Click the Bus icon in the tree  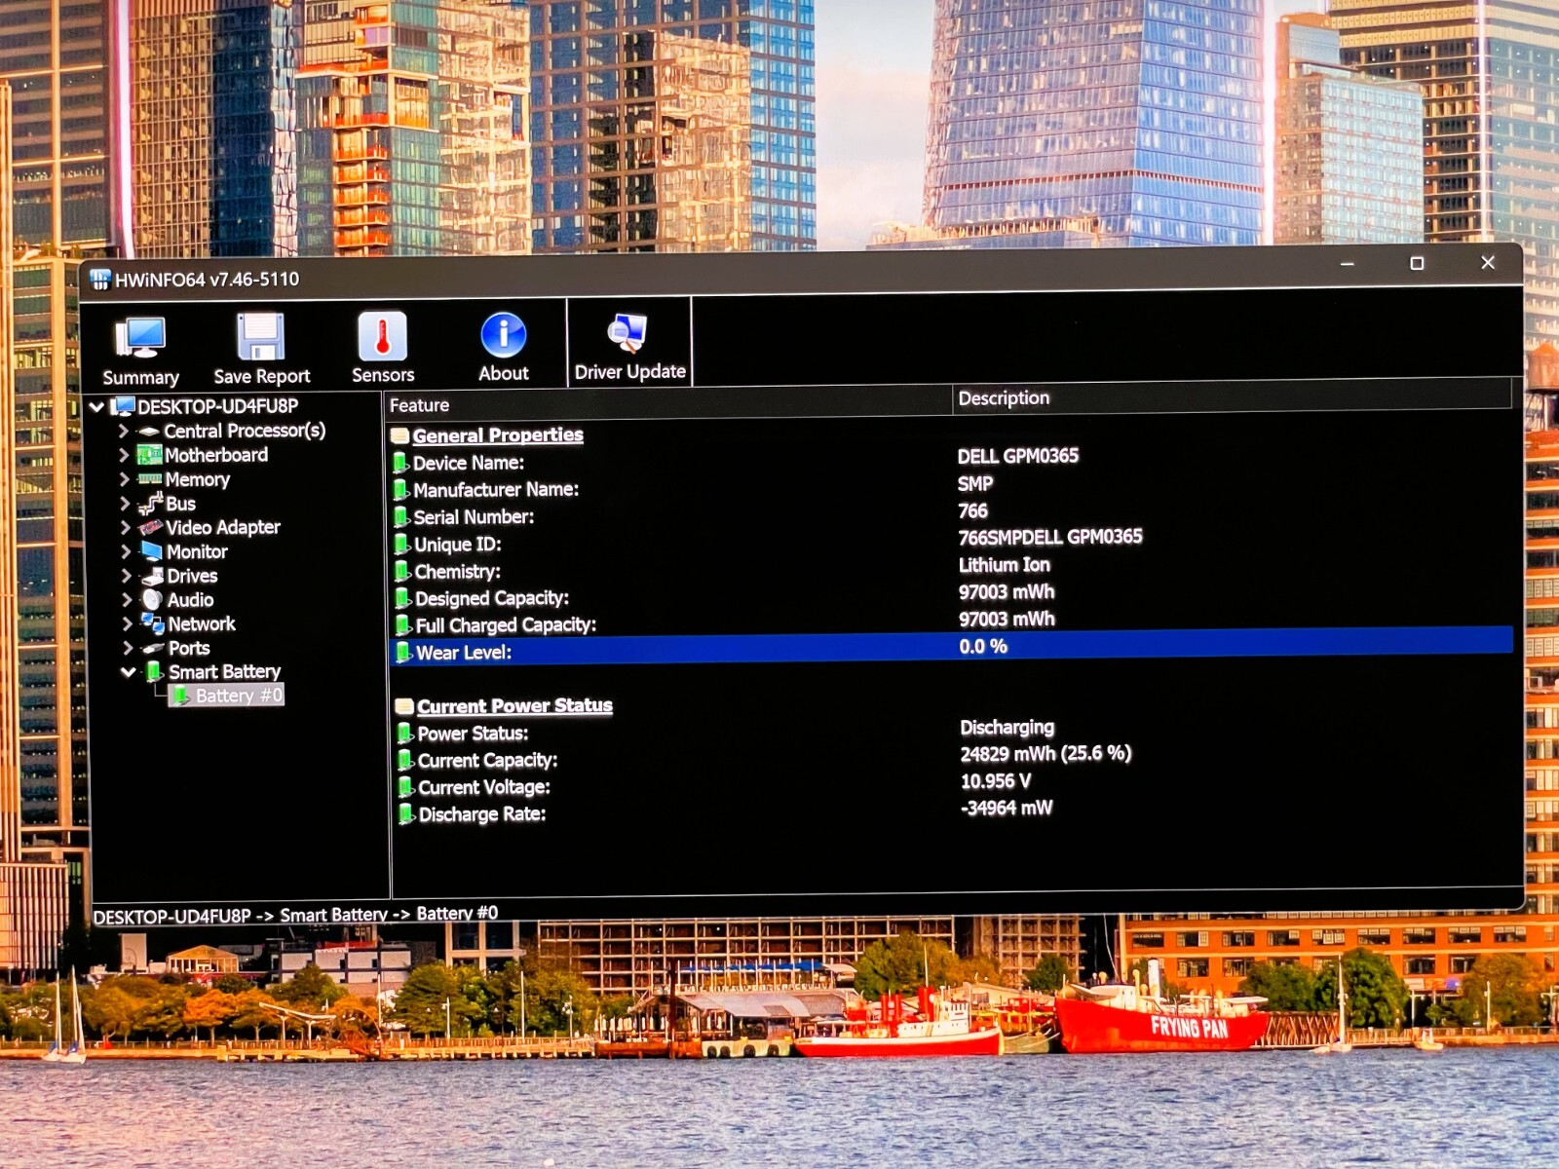pos(150,504)
